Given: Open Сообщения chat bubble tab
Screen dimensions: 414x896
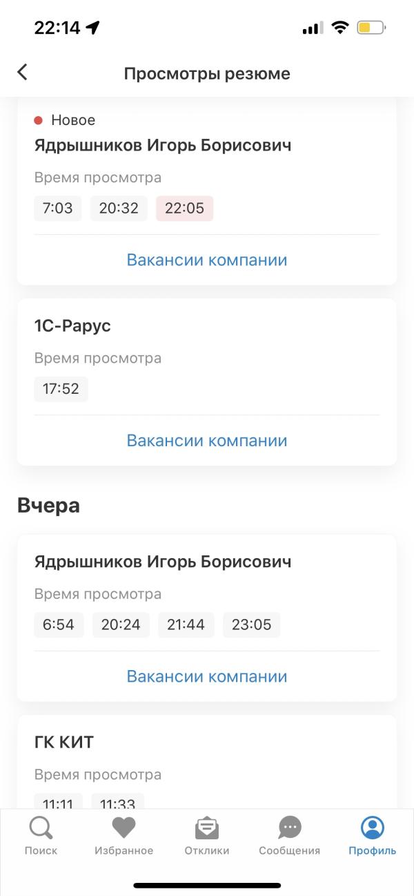Looking at the screenshot, I should click(x=290, y=836).
